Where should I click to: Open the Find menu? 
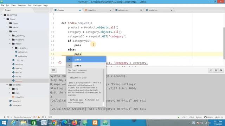(30, 6)
